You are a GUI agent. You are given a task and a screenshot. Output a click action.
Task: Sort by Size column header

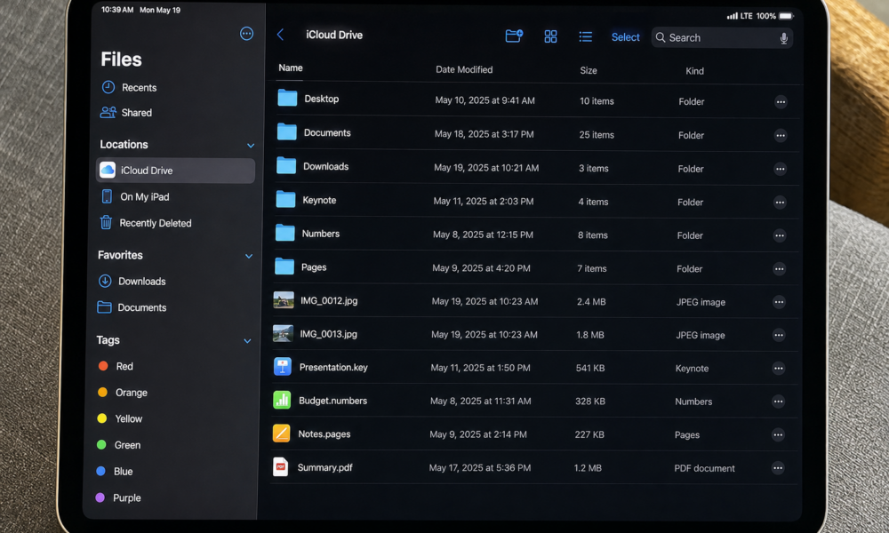coord(589,71)
